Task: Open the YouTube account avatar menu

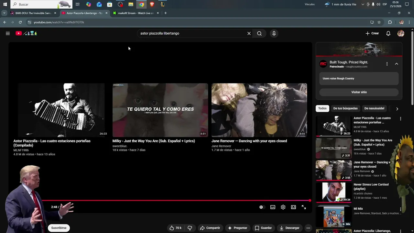Action: [x=401, y=33]
